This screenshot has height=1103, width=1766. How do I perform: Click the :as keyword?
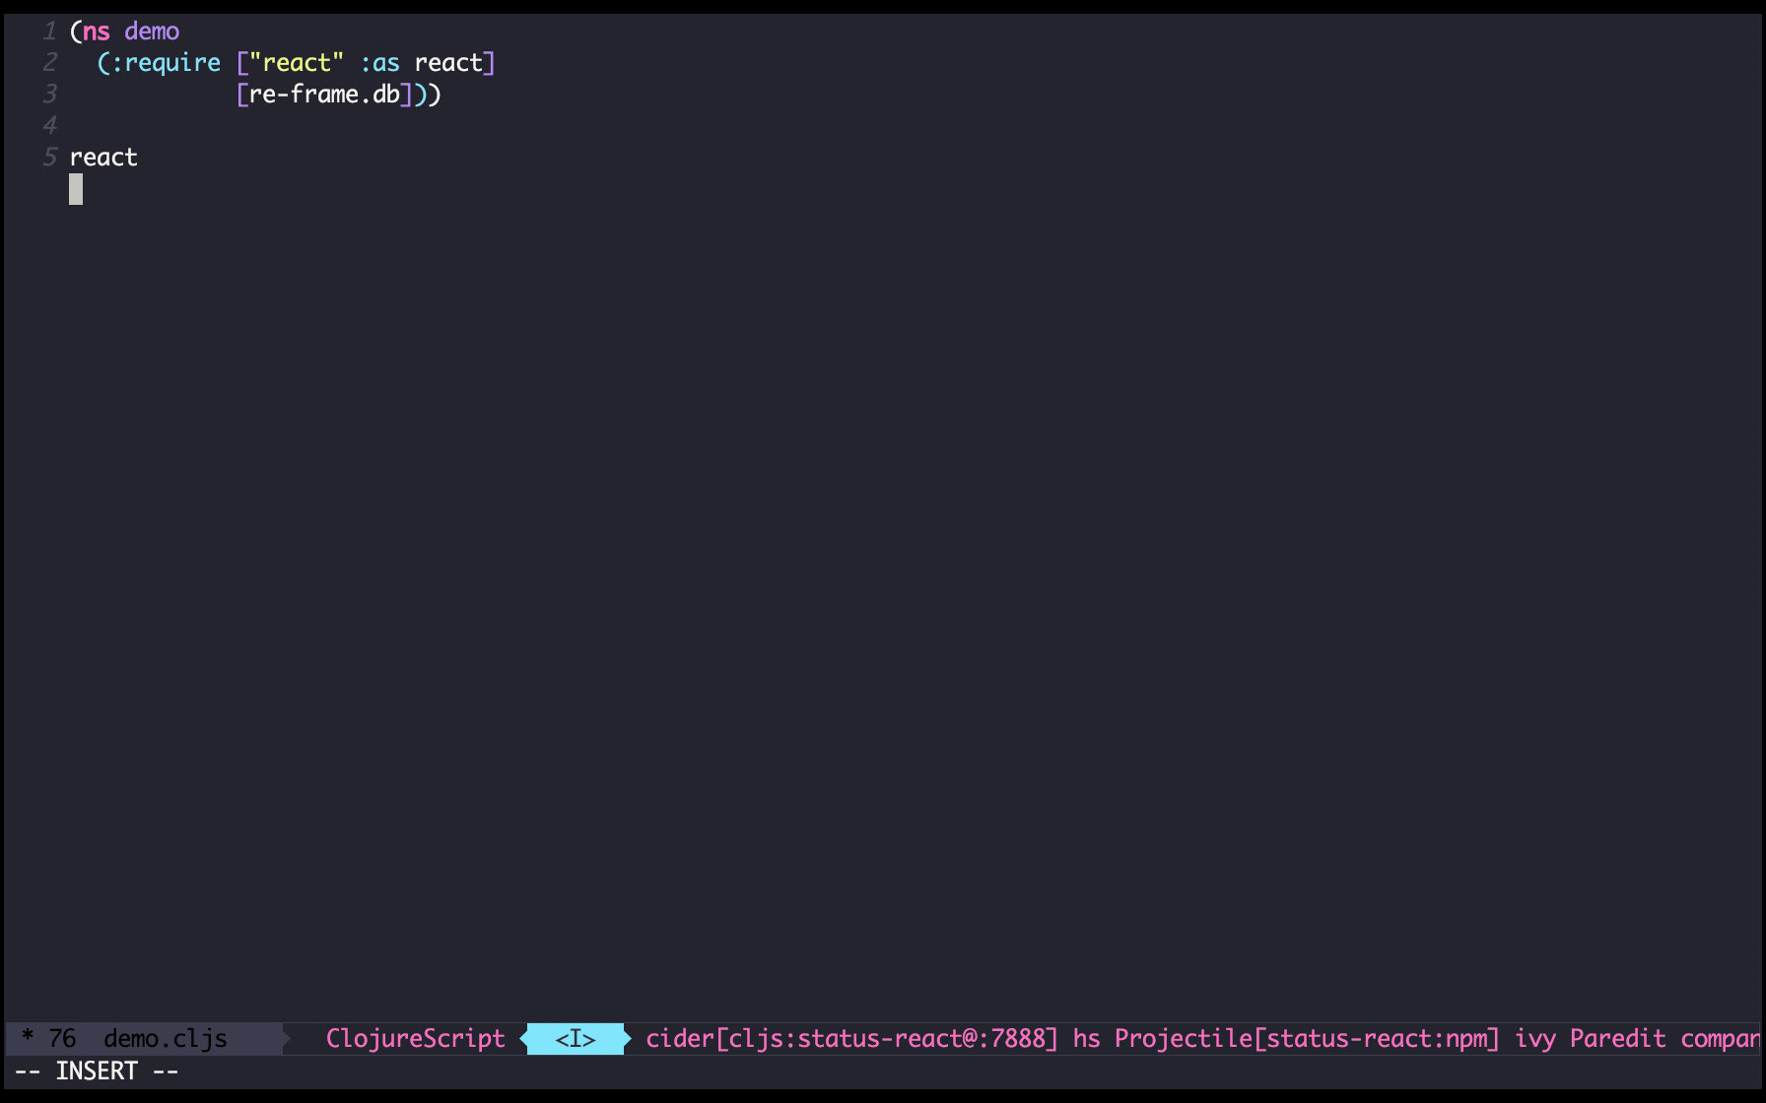(380, 63)
